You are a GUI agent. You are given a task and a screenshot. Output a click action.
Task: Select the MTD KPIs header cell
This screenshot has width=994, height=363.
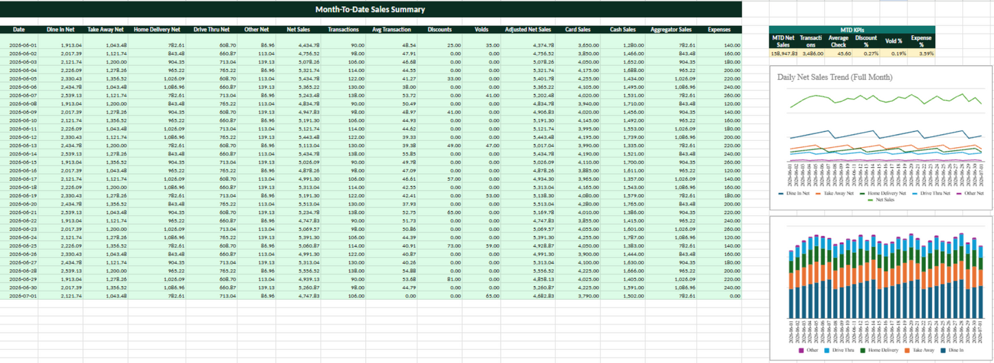[852, 30]
